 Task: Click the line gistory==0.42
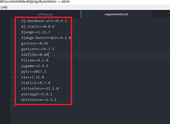(x=35, y=43)
